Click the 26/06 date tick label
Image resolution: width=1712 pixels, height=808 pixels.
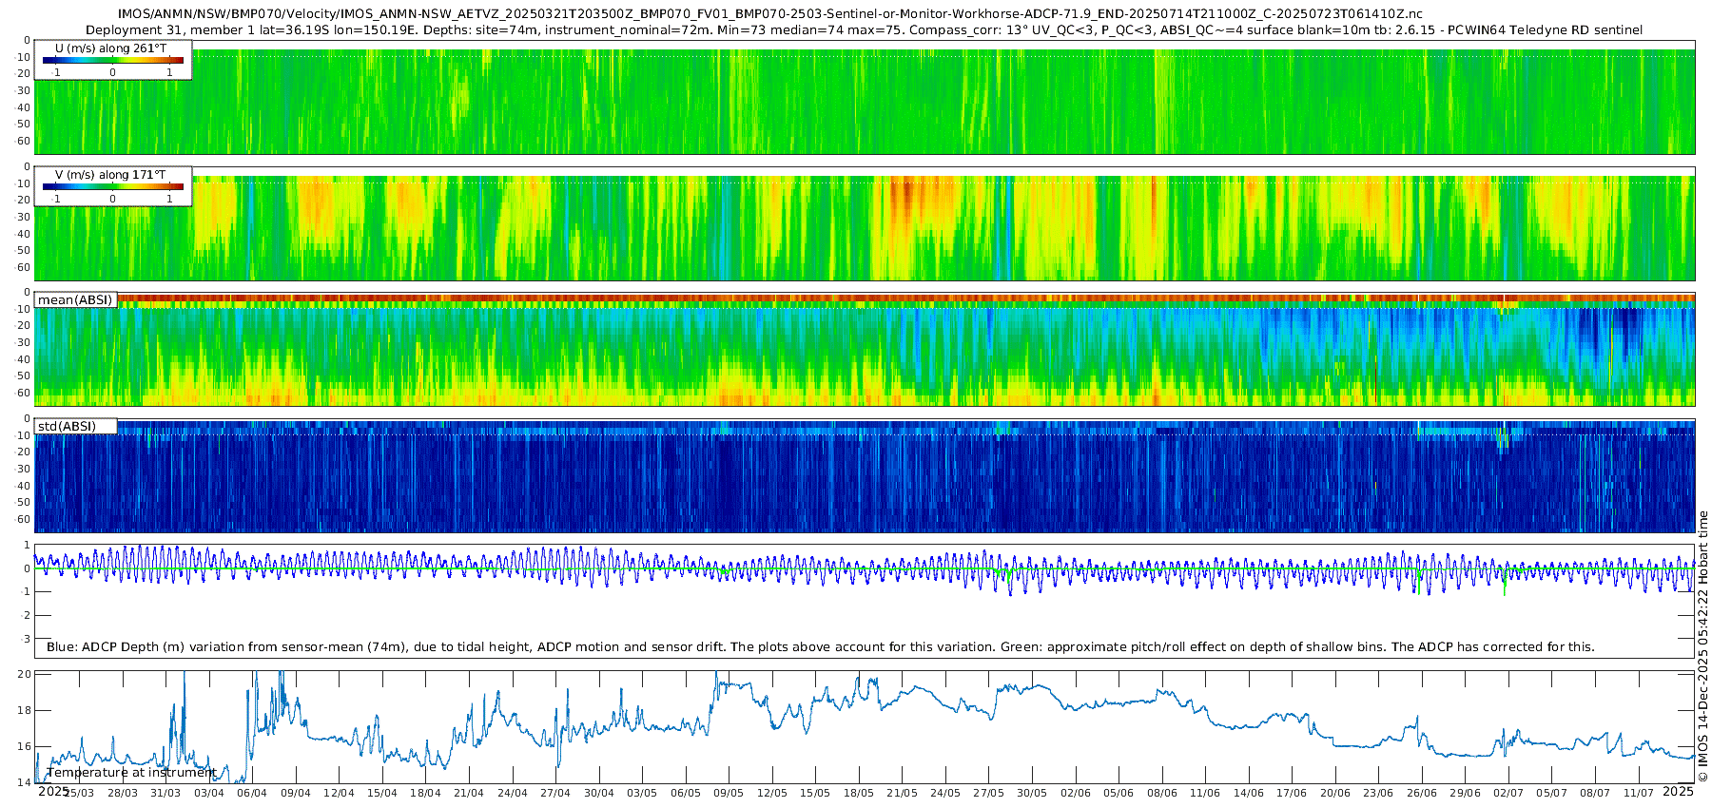click(x=1422, y=794)
